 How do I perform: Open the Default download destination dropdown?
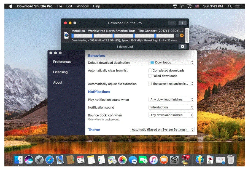coord(171,62)
